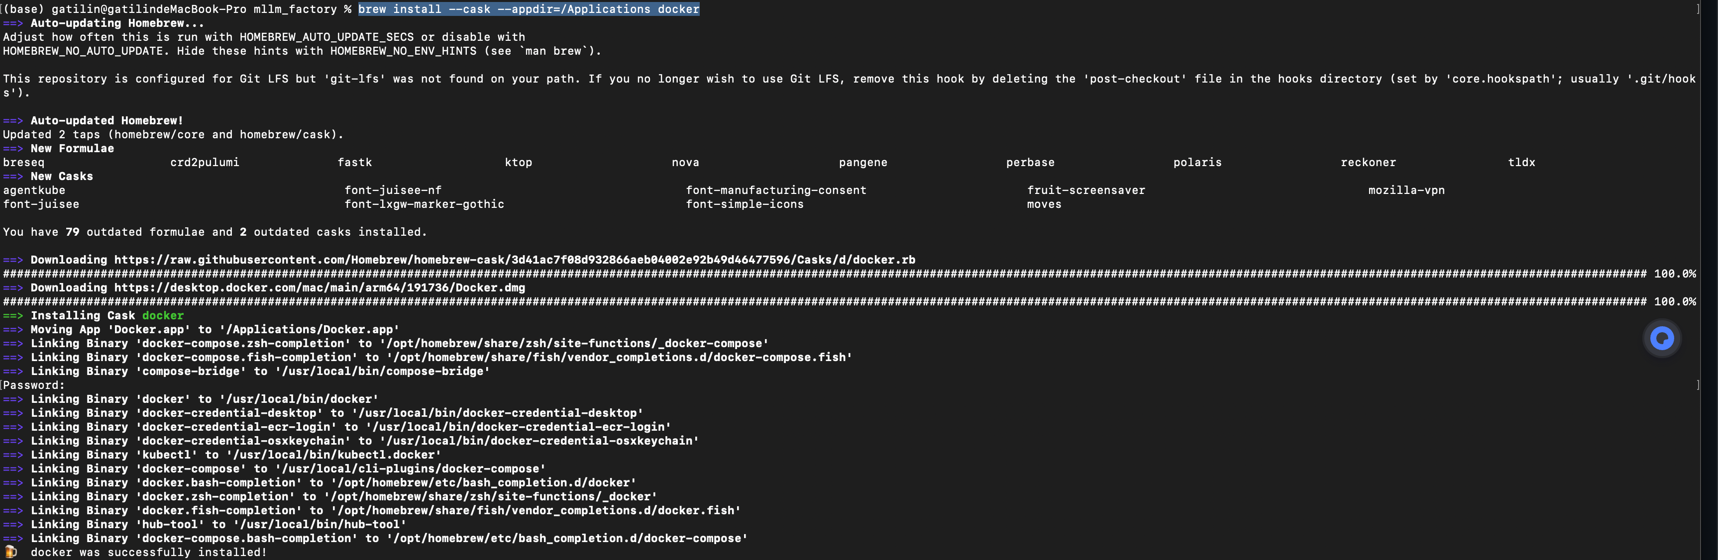The height and width of the screenshot is (560, 1718).
Task: Open the raw.githubusercontent.com docker.rb URL
Action: coord(514,260)
